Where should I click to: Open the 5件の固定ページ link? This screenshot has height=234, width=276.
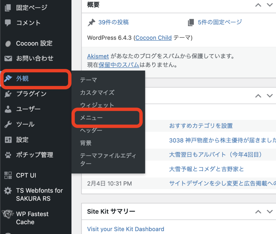coord(220,22)
